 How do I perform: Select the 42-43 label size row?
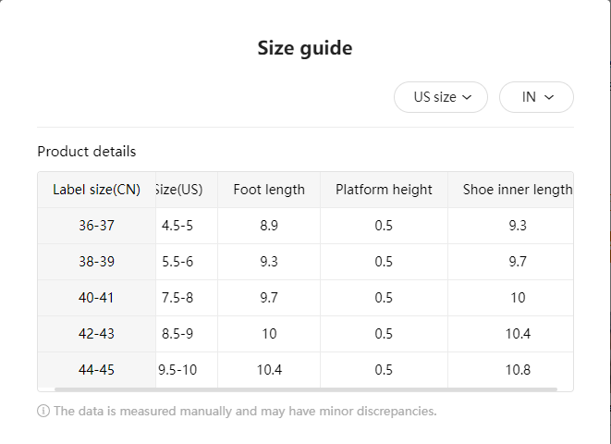(96, 334)
